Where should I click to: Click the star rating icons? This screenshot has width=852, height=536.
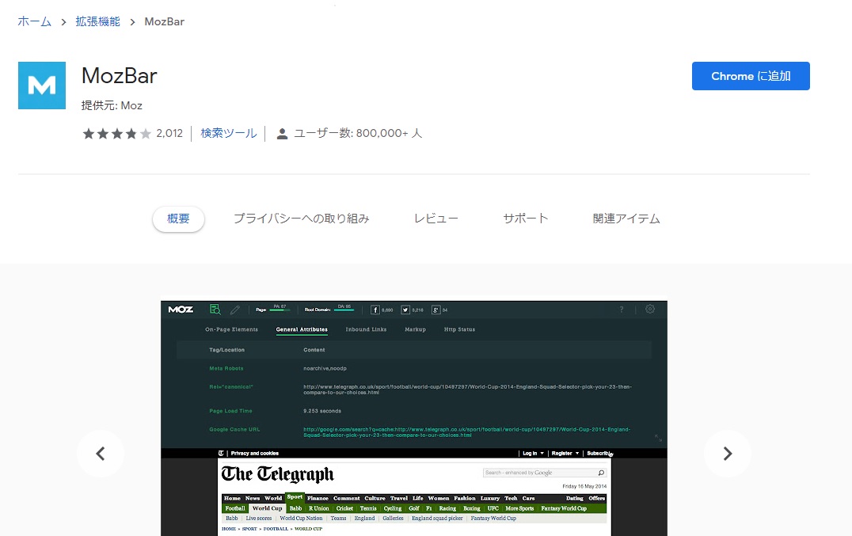pyautogui.click(x=117, y=134)
